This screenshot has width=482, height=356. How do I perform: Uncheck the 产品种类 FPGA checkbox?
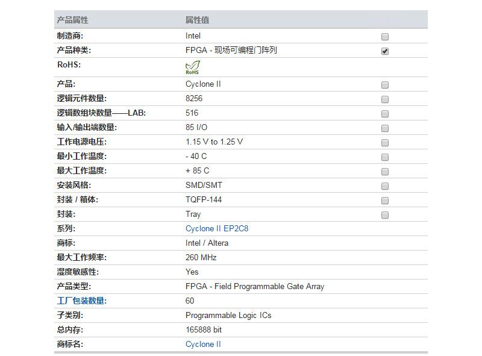[385, 51]
